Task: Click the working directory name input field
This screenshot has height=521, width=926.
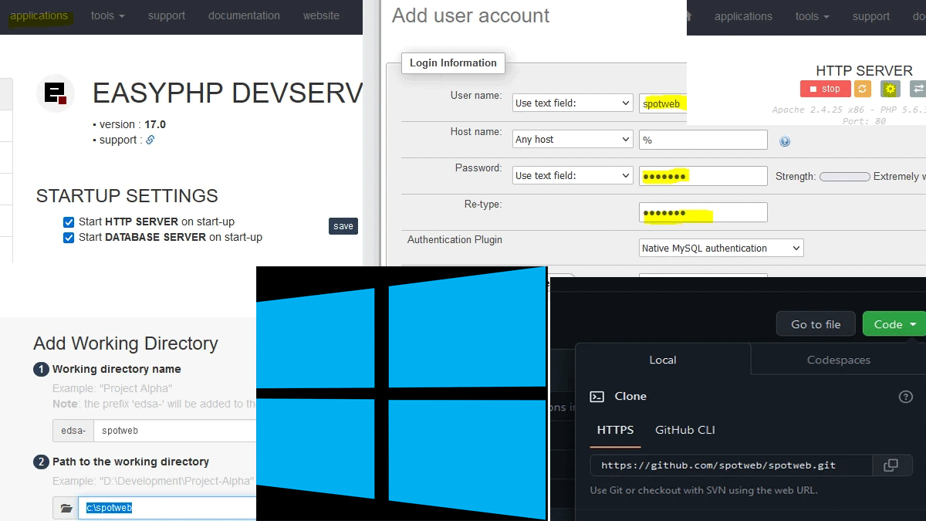Action: click(x=174, y=431)
